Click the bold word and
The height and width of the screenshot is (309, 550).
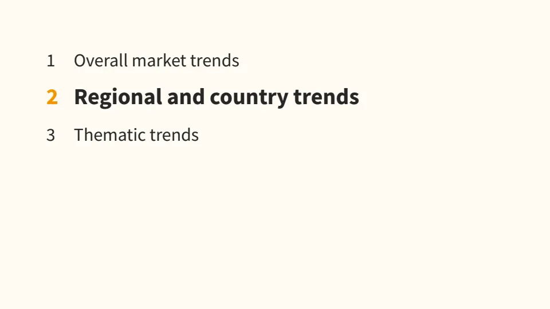pos(186,97)
